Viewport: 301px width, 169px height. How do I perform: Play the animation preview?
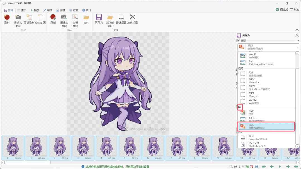(x=280, y=166)
